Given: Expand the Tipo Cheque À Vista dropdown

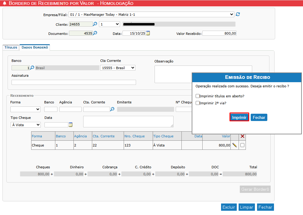Looking at the screenshot, I should pos(25,125).
